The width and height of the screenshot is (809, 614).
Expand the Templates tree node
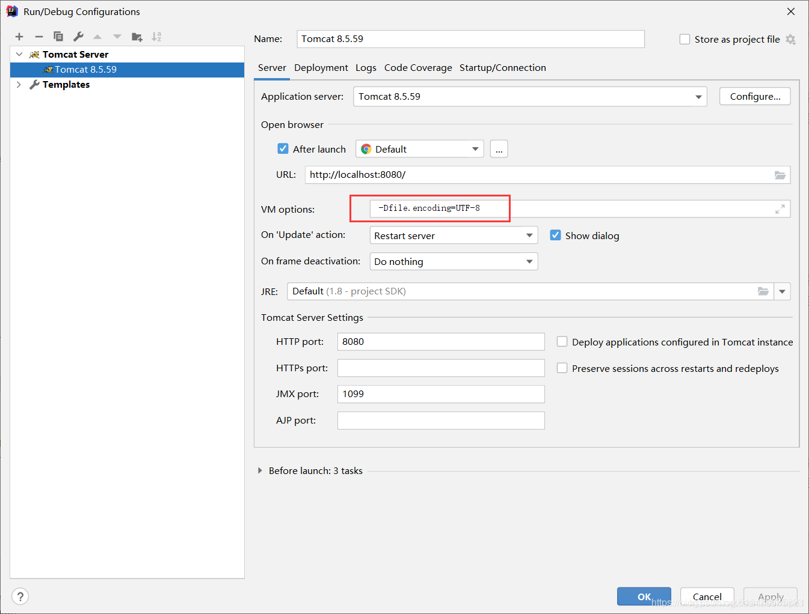(19, 84)
